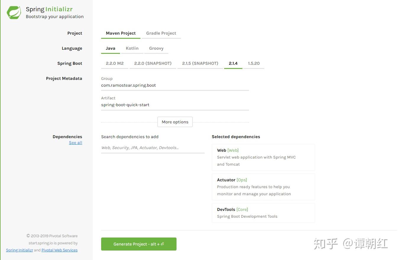Click the Actuator dependency entry
This screenshot has width=398, height=260.
tap(263, 187)
